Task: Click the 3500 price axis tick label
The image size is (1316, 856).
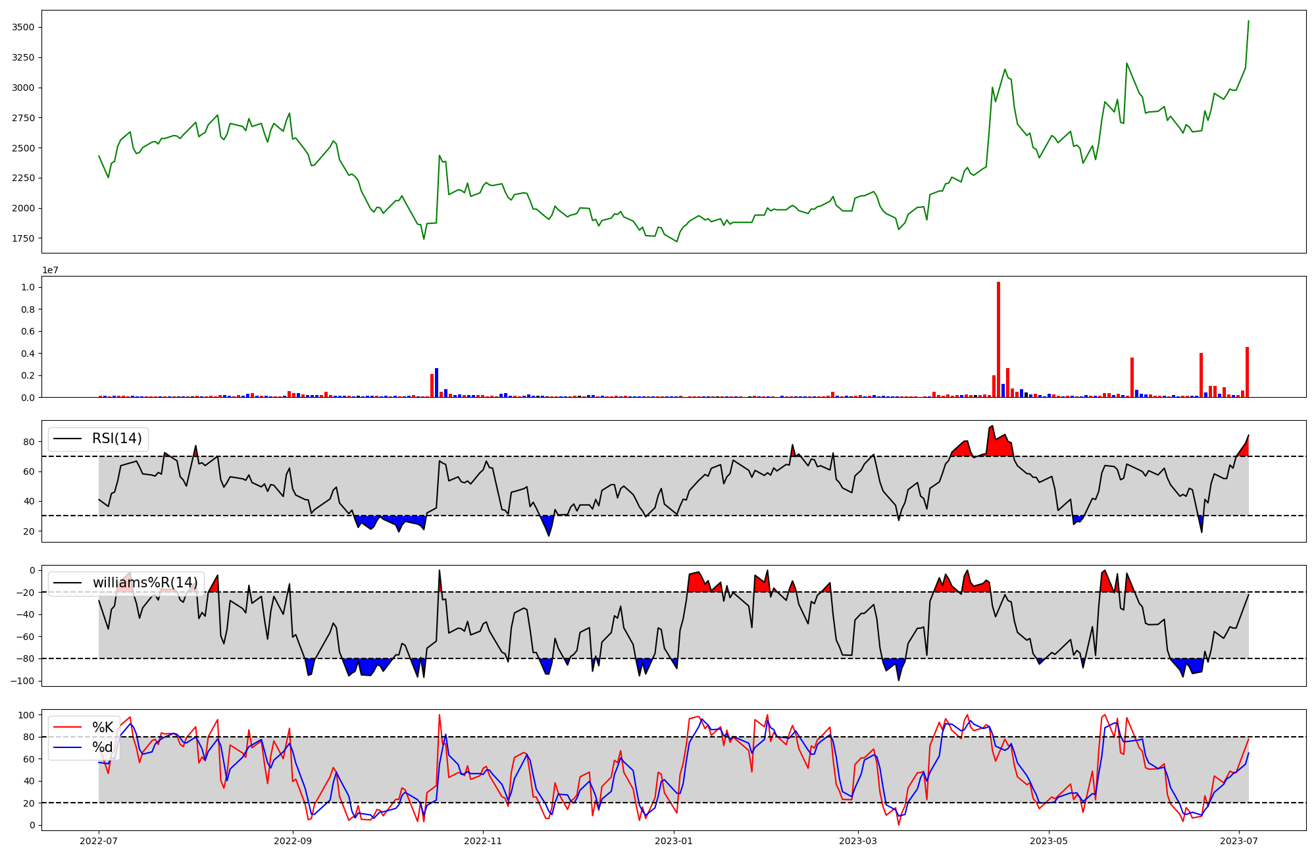Action: 23,27
